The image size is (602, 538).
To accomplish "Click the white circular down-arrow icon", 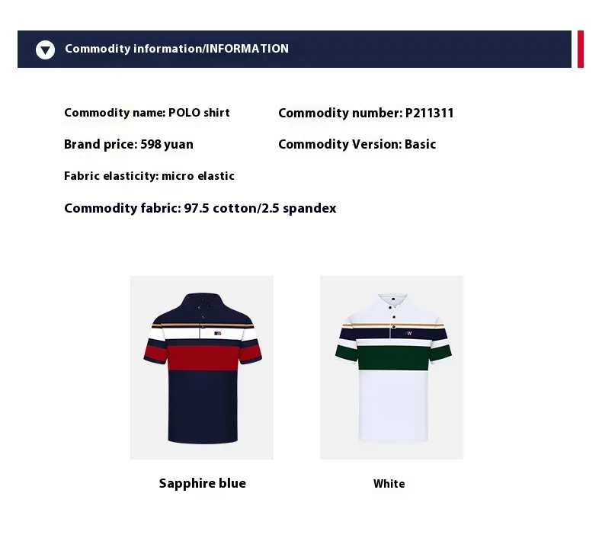I will (45, 50).
